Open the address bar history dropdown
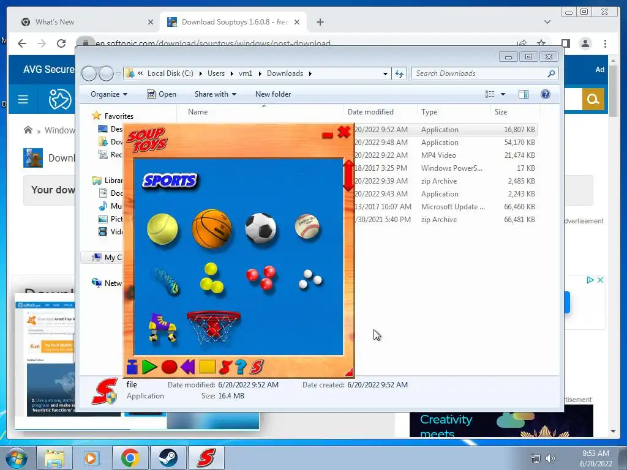The width and height of the screenshot is (627, 470). coord(385,73)
